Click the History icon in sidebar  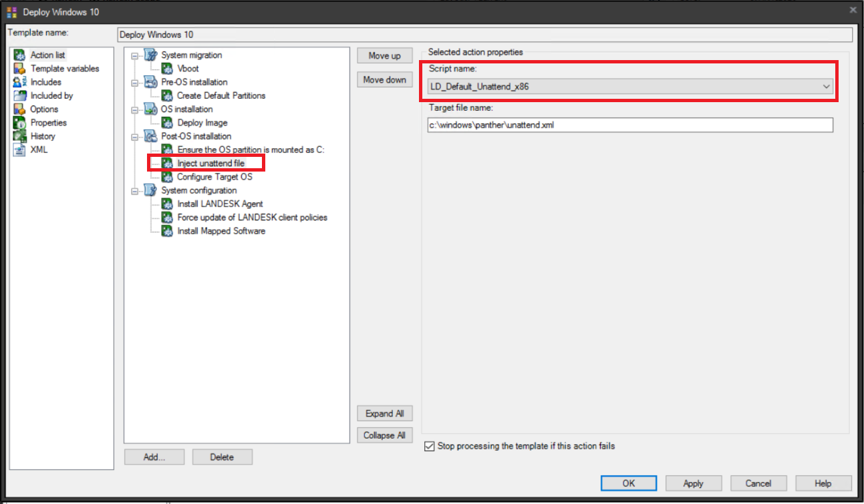click(19, 136)
